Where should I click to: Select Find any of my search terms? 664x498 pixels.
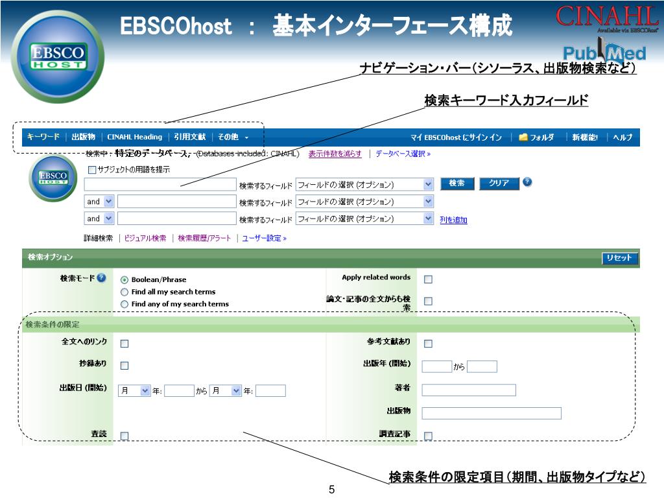pyautogui.click(x=124, y=304)
